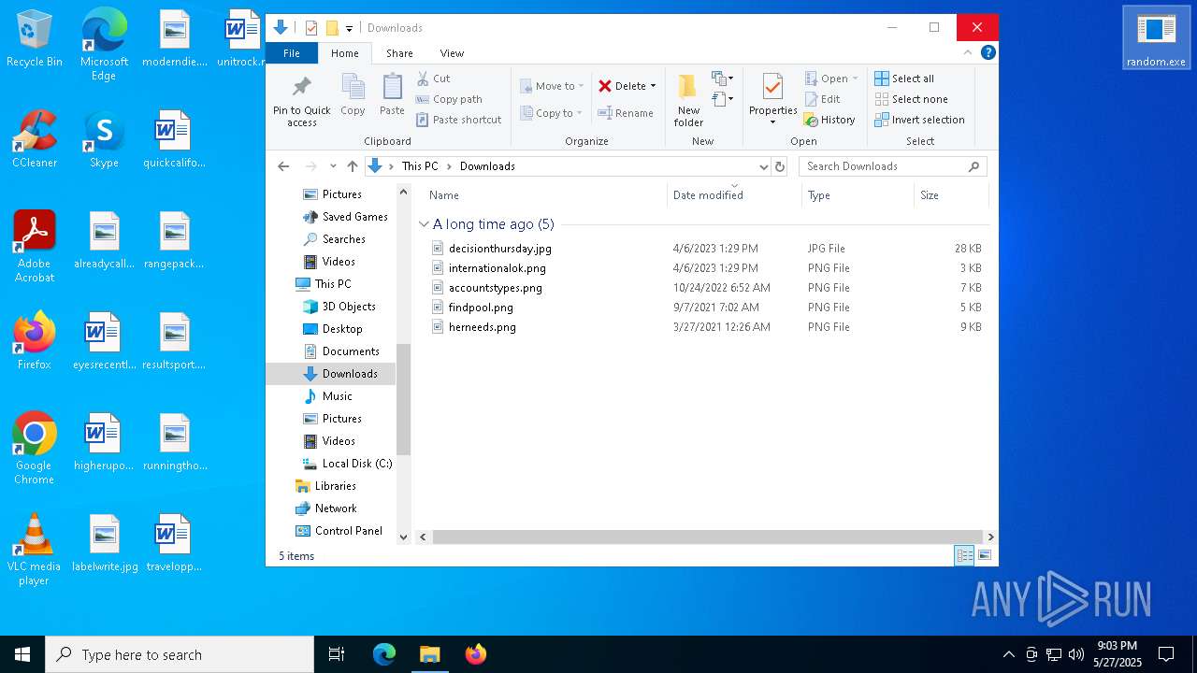This screenshot has height=673, width=1197.
Task: Select decisionthursday.jpg file
Action: (500, 249)
